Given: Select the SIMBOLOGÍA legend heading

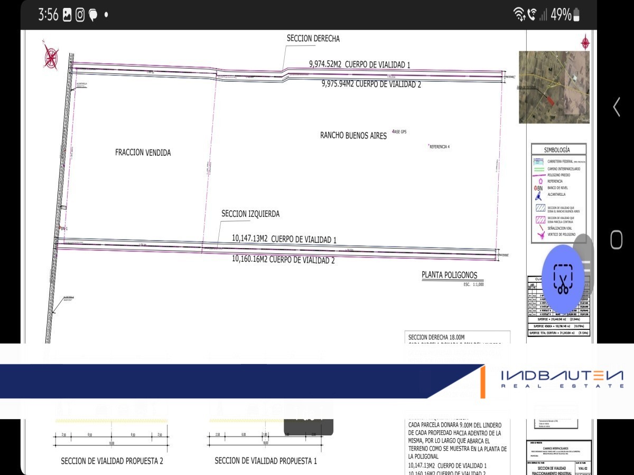Looking at the screenshot, I should tap(557, 150).
